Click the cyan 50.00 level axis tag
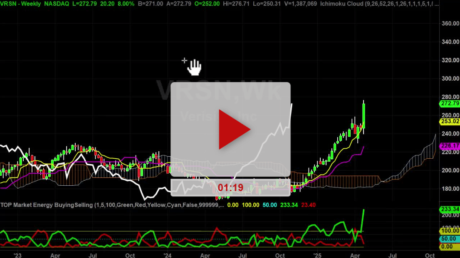The image size is (460, 258). tap(450, 238)
